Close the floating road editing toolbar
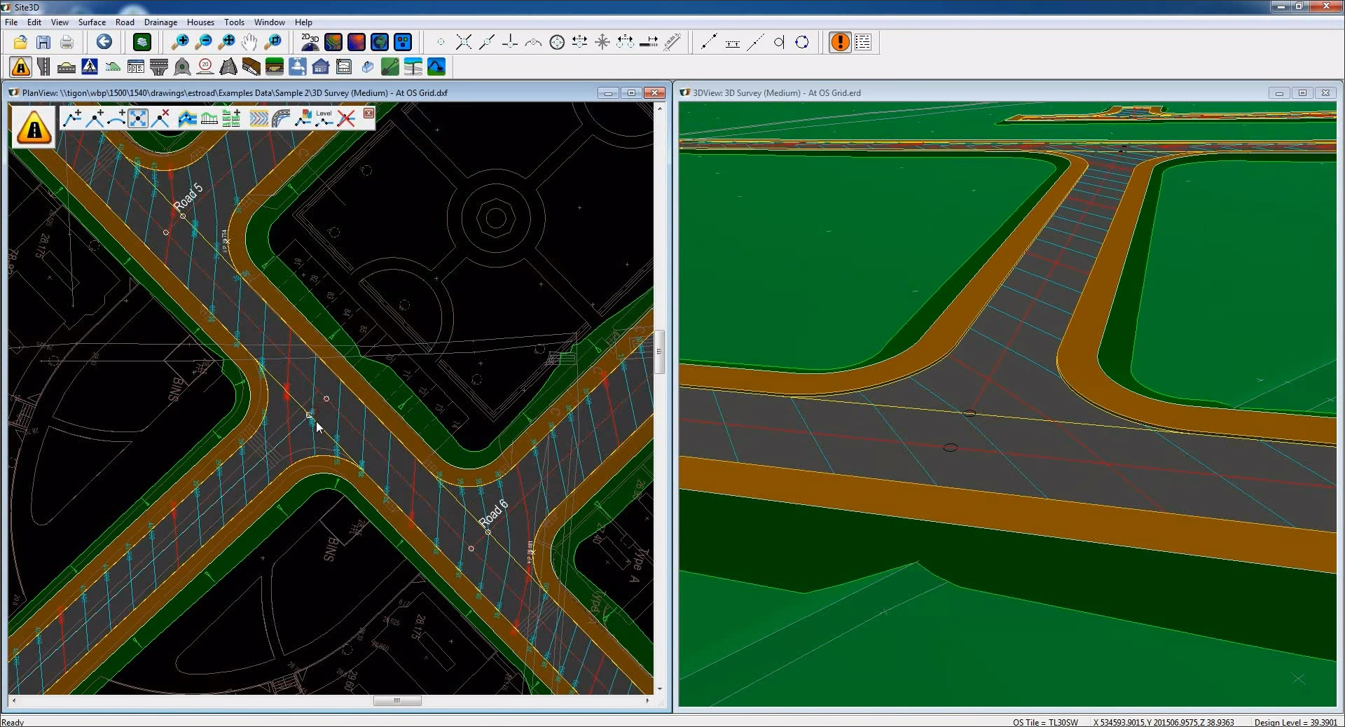This screenshot has width=1345, height=727. [368, 113]
